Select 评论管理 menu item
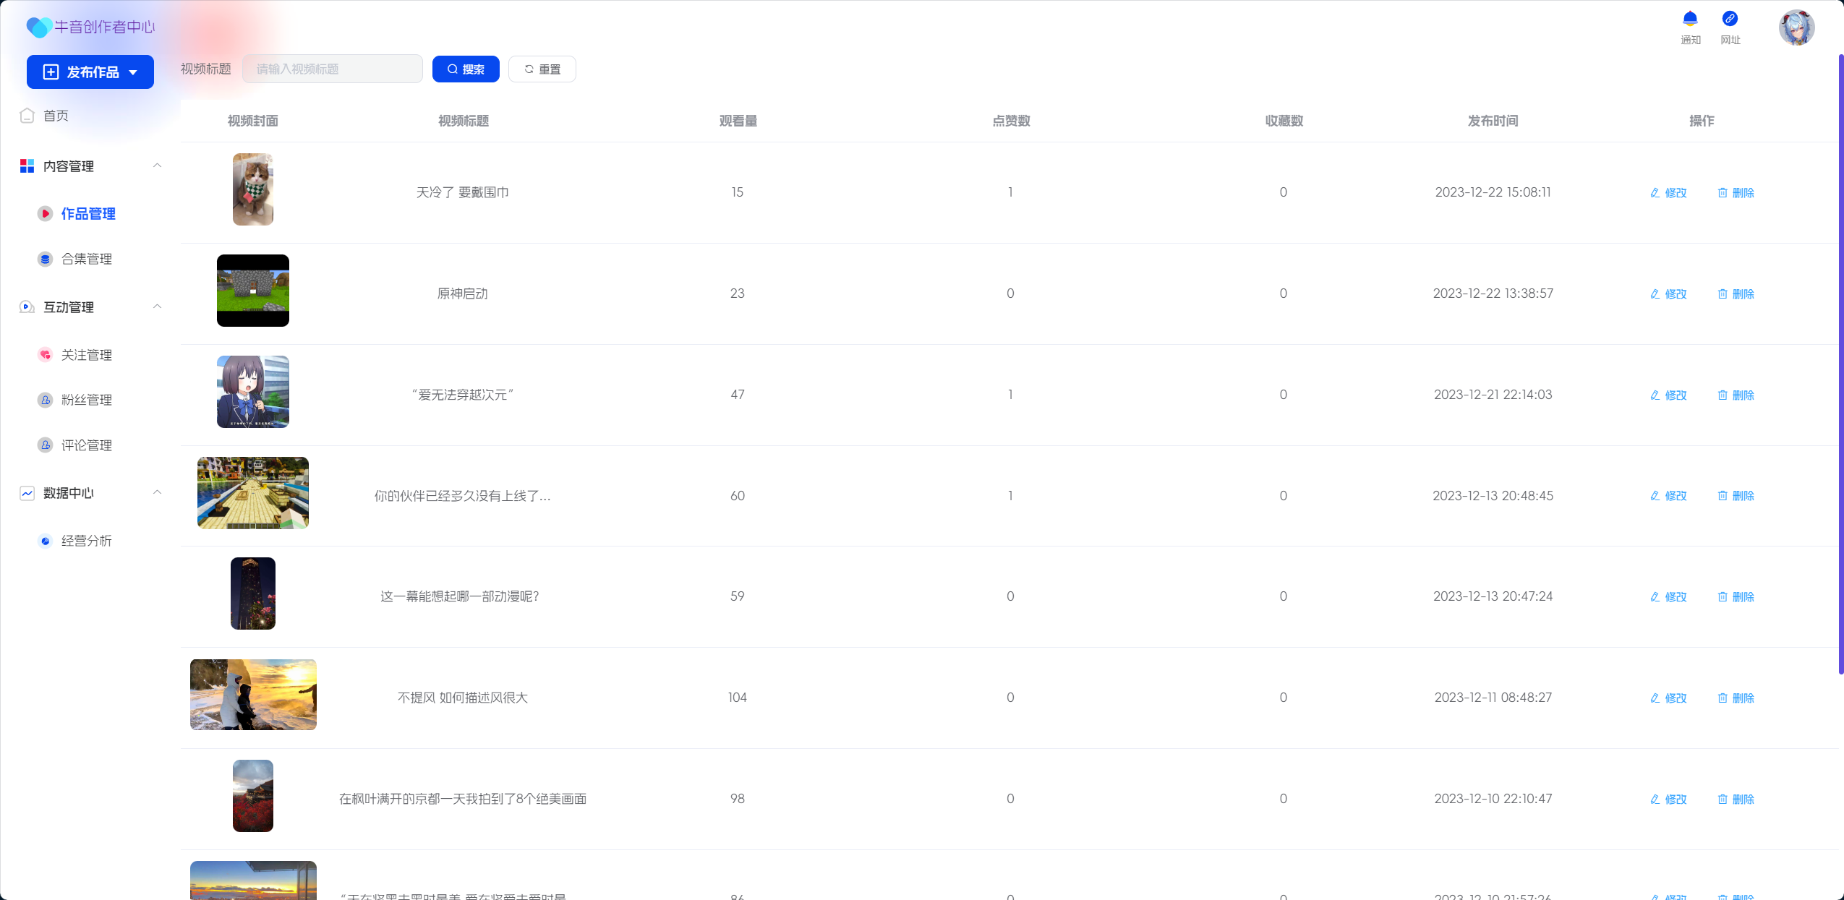 86,445
